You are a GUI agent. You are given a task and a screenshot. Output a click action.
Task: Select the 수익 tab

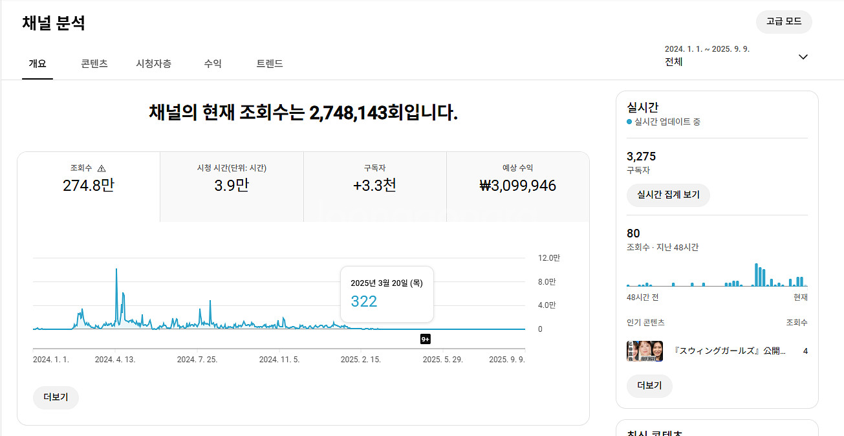tap(213, 63)
